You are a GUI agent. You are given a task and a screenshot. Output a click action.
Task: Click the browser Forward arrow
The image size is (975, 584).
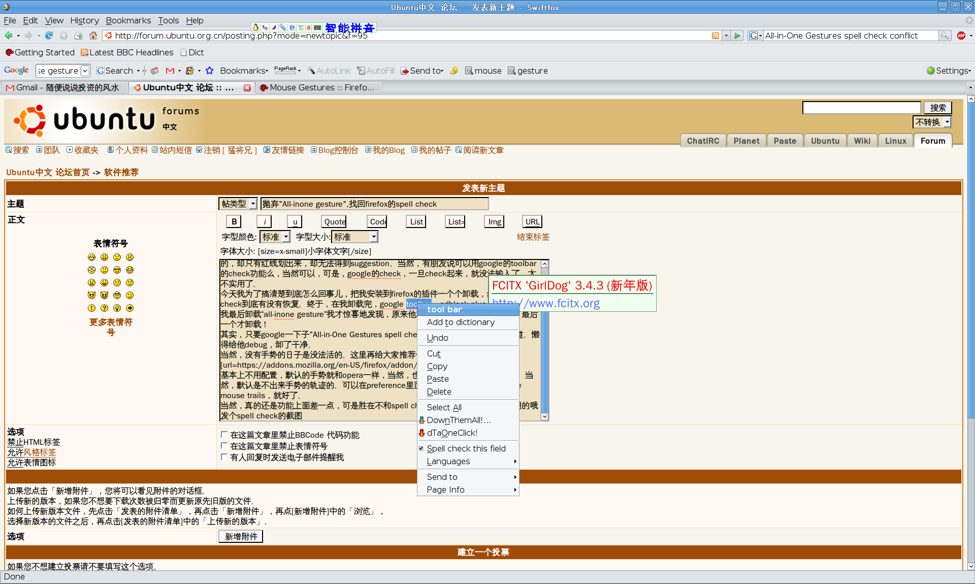[x=28, y=36]
